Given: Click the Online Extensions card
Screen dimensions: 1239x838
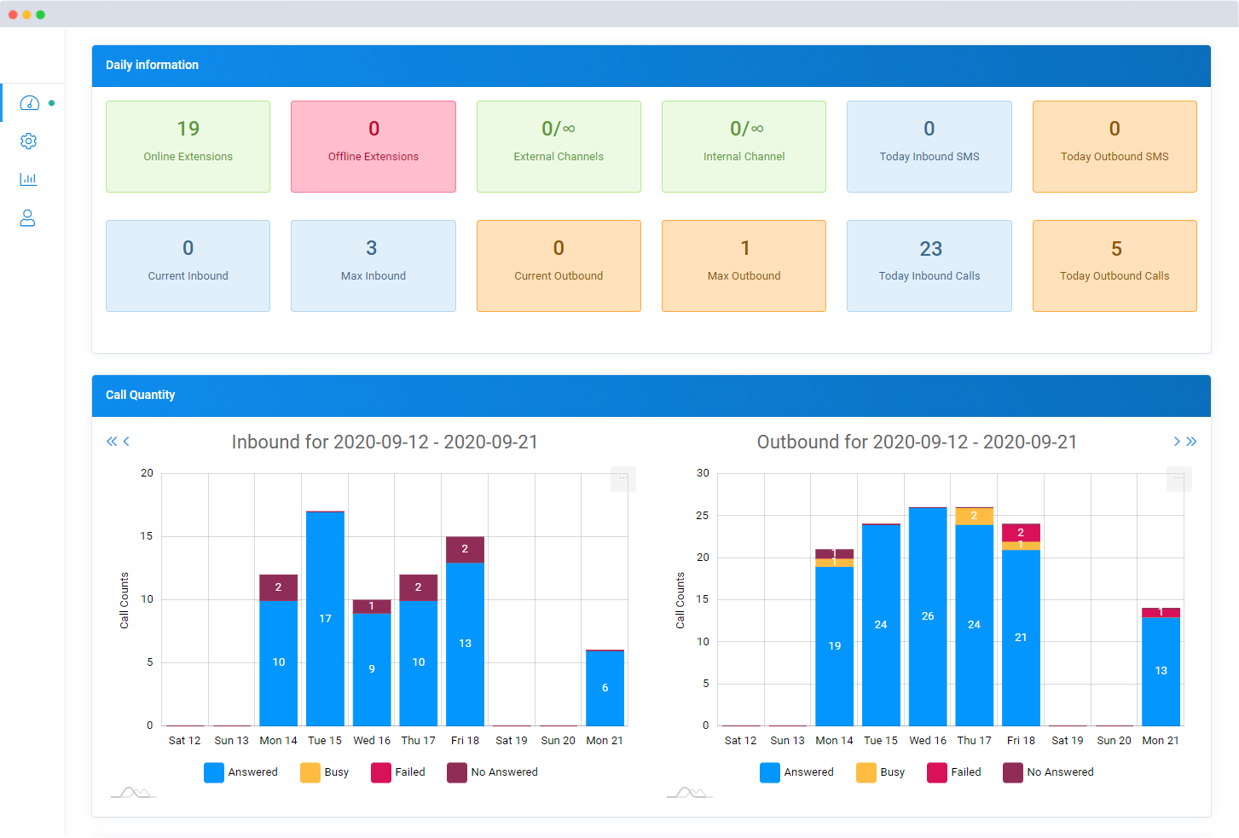Looking at the screenshot, I should point(188,147).
